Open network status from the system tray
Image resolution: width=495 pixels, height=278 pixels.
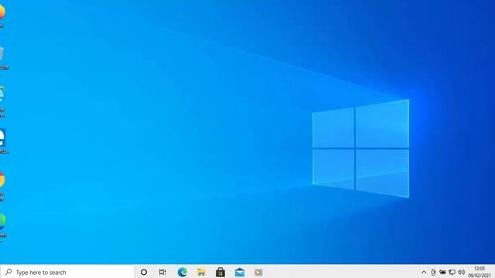pos(452,273)
